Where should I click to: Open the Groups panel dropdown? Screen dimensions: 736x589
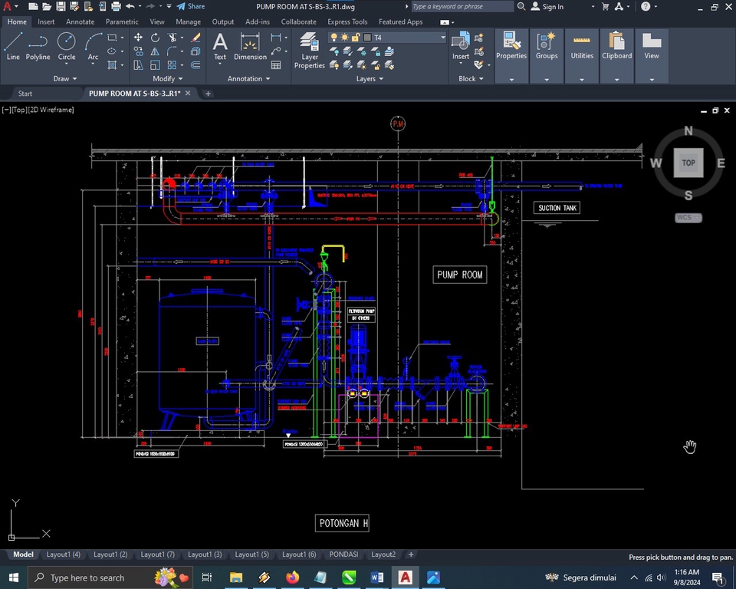click(x=547, y=80)
